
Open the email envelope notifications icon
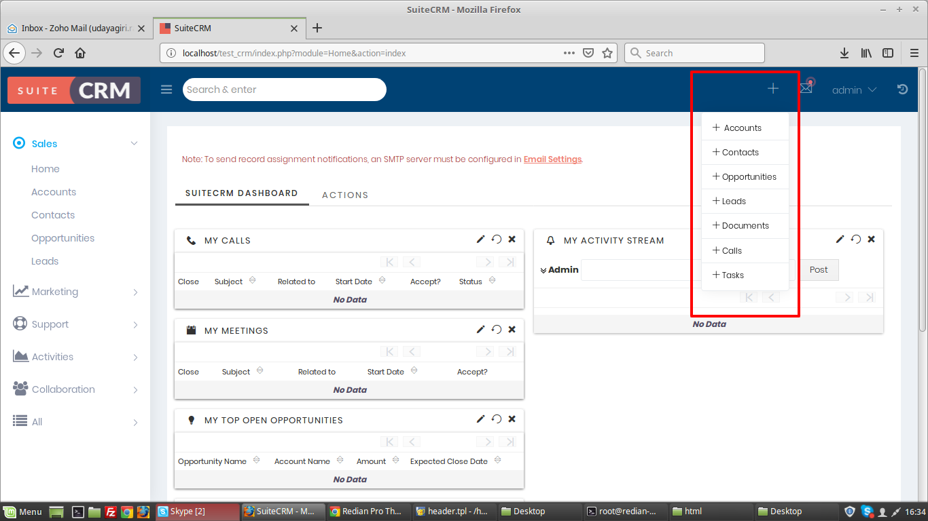(x=806, y=88)
